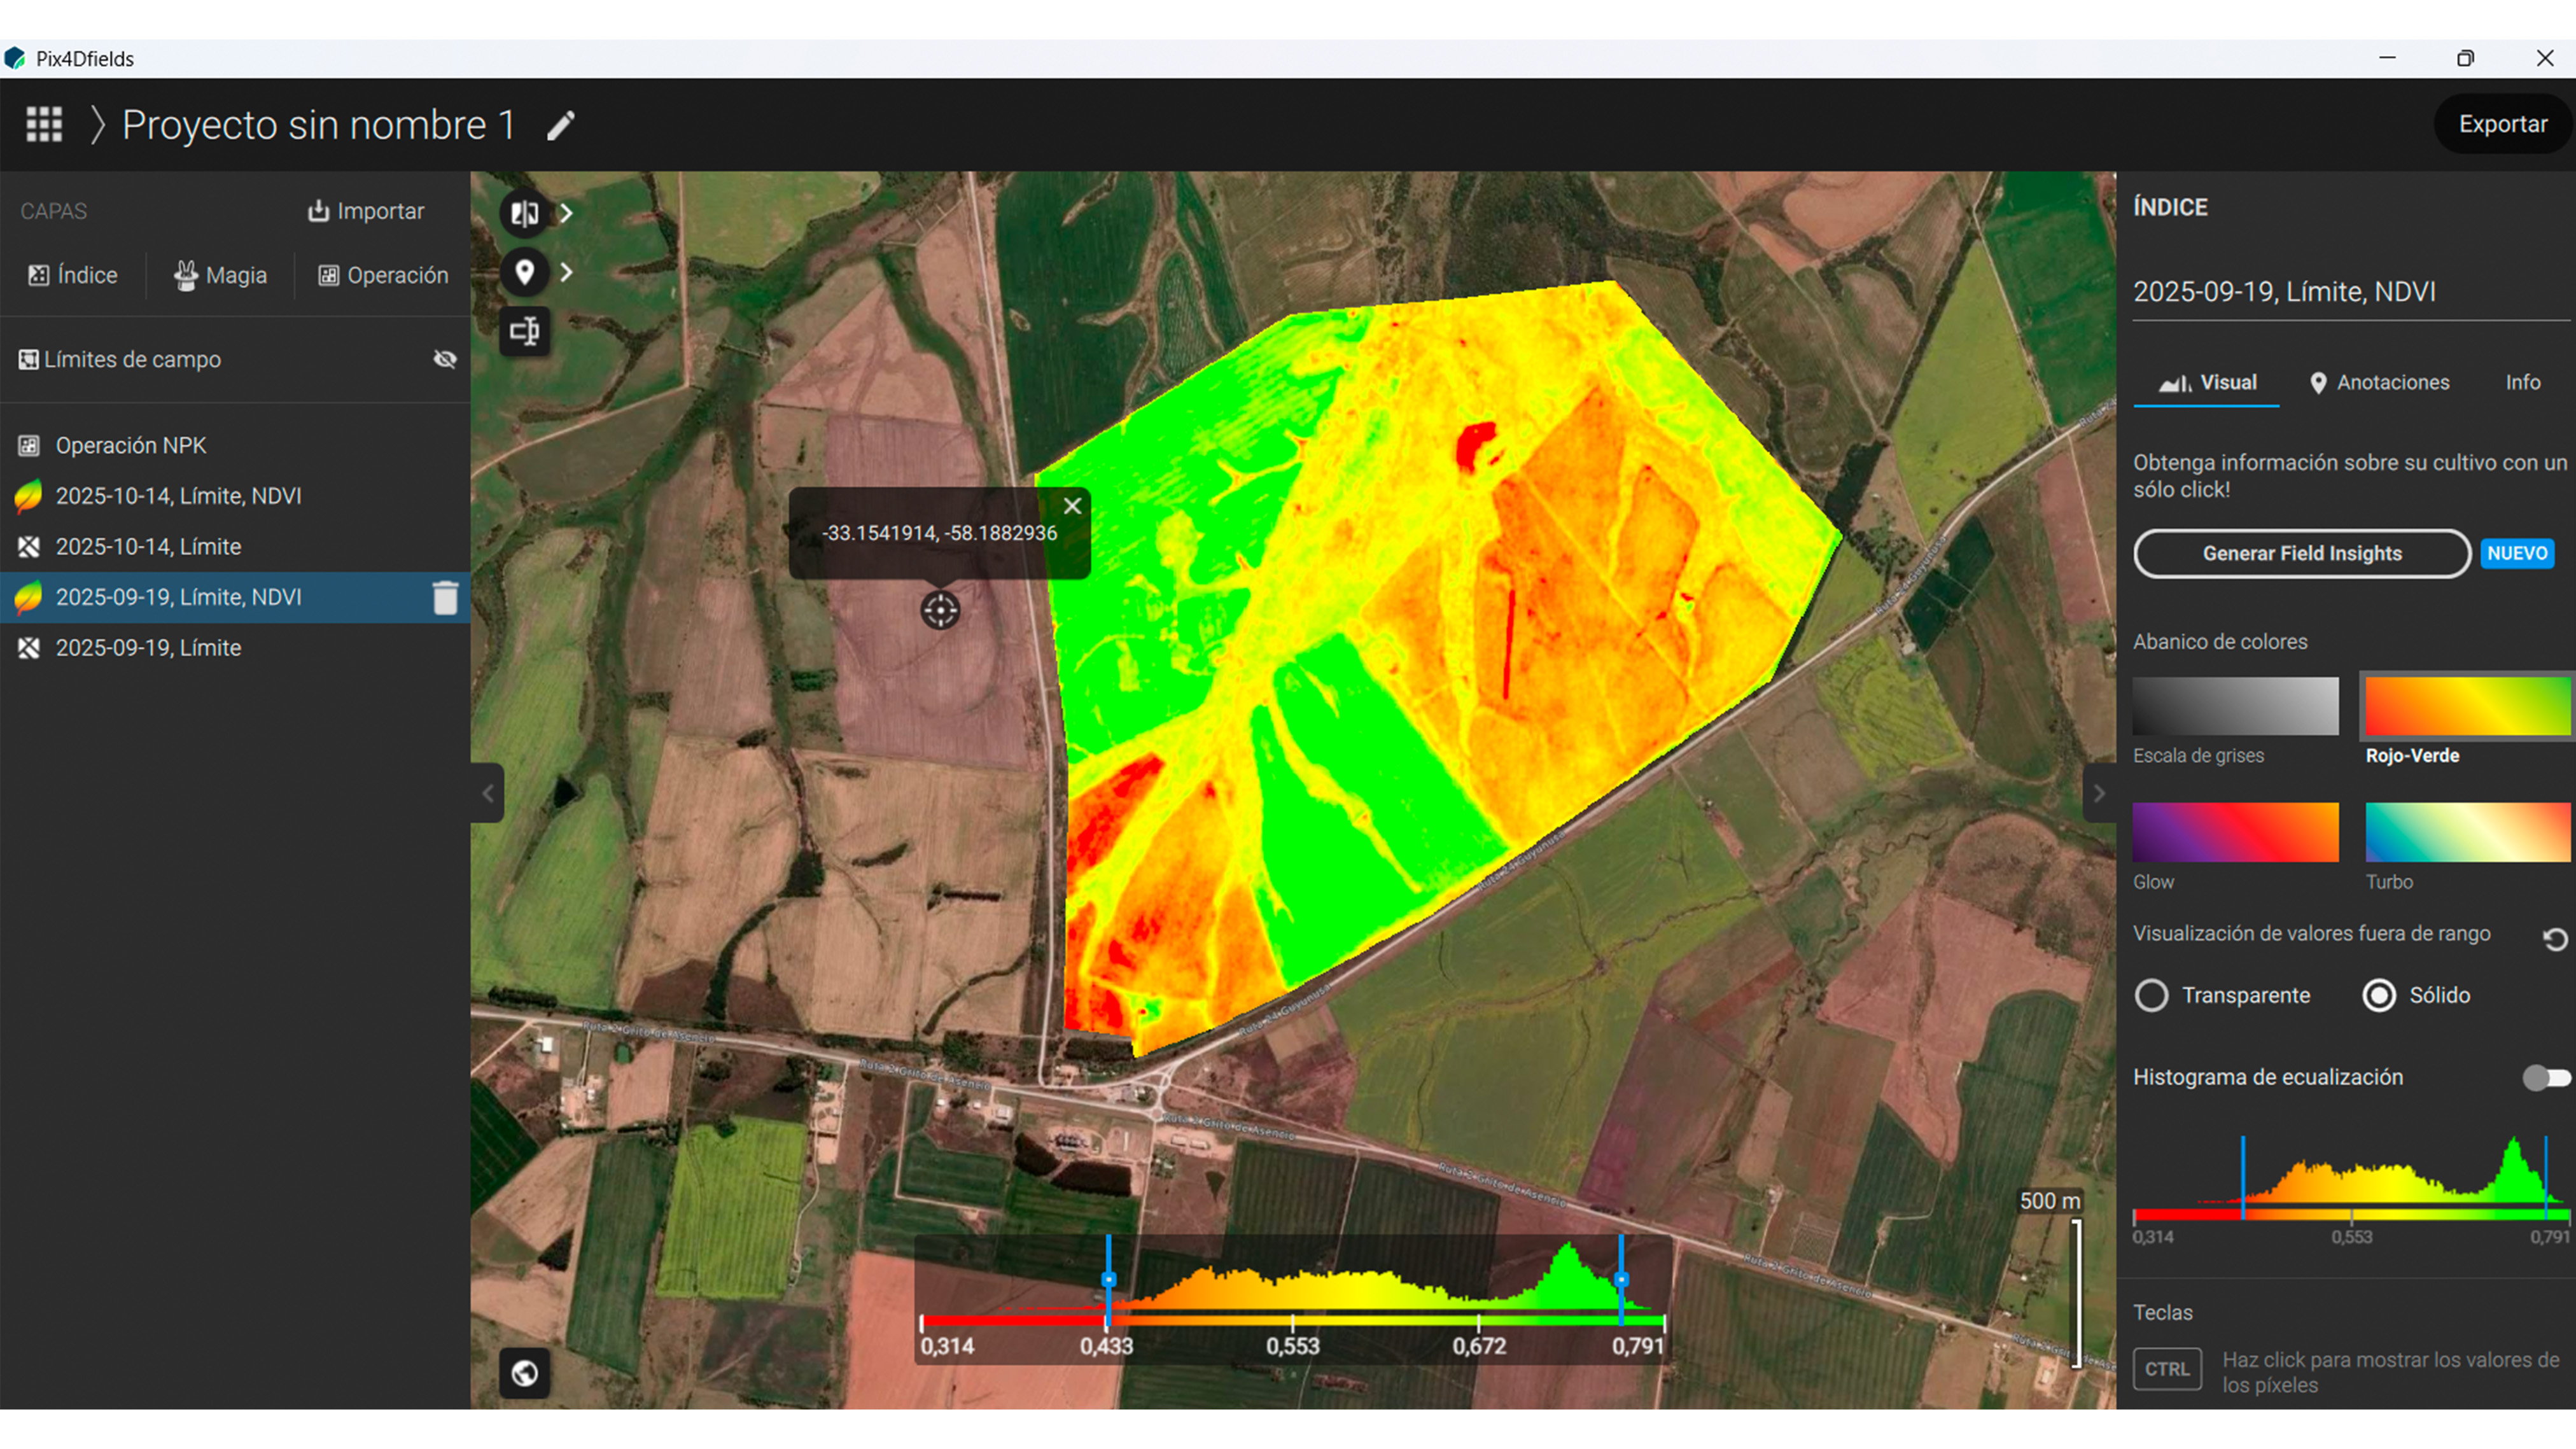This screenshot has height=1449, width=2576.
Task: Select the location pin tool
Action: click(x=524, y=272)
